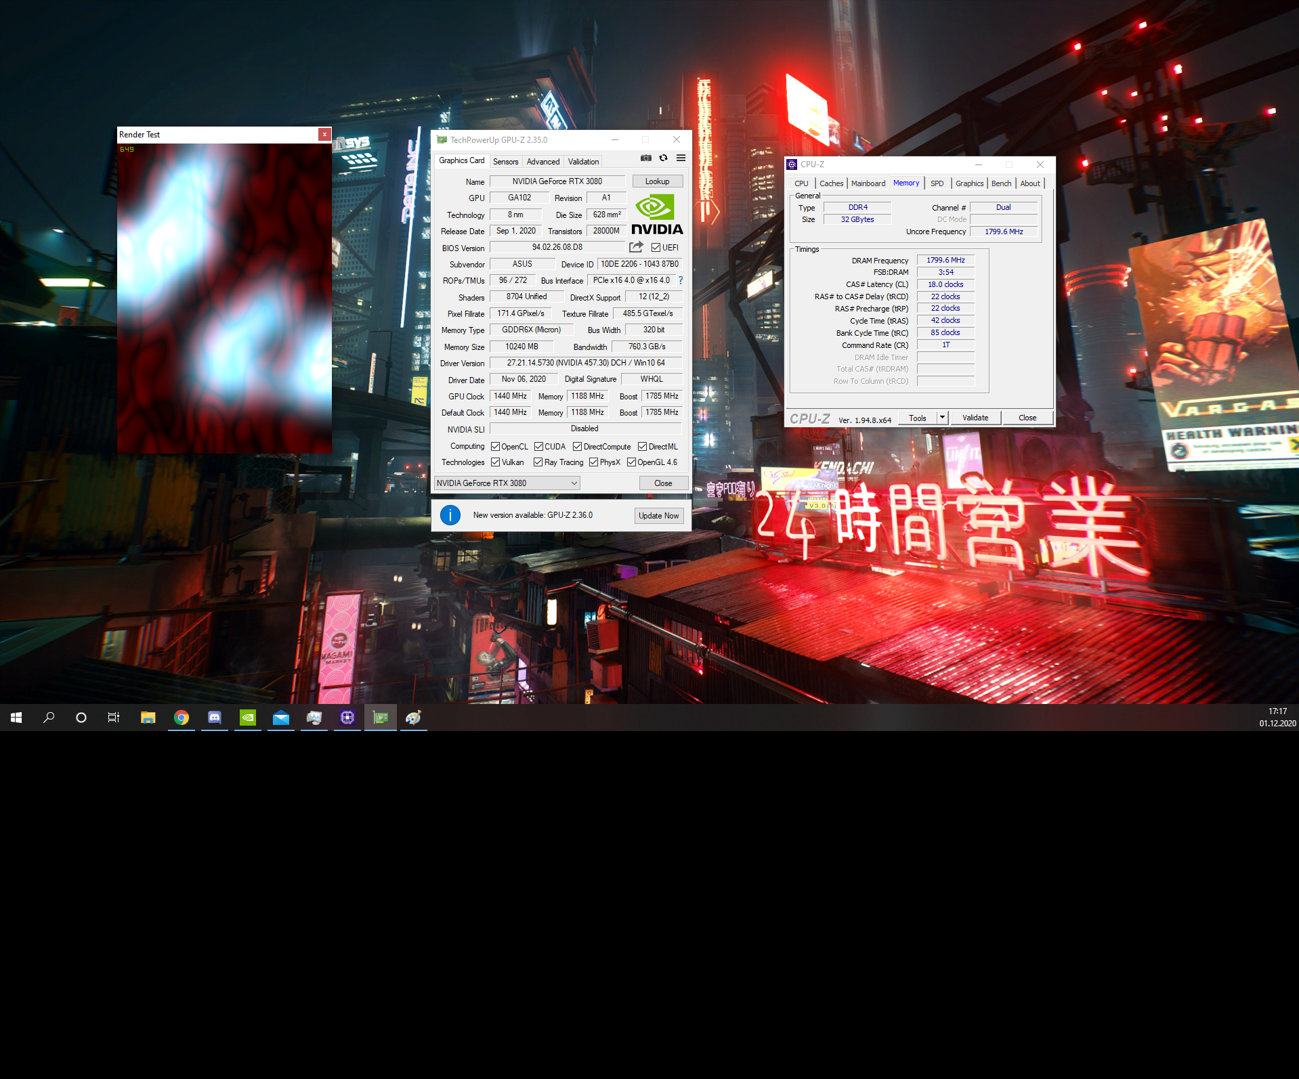
Task: Toggle the CUDA checkbox
Action: click(x=538, y=447)
